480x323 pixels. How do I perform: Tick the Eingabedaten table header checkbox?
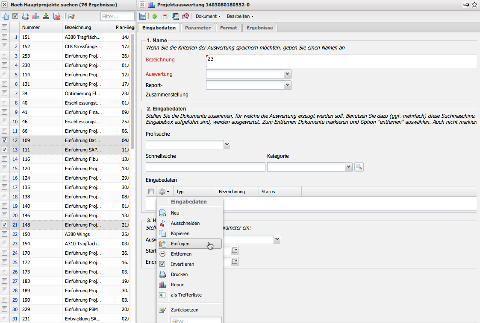(x=151, y=192)
